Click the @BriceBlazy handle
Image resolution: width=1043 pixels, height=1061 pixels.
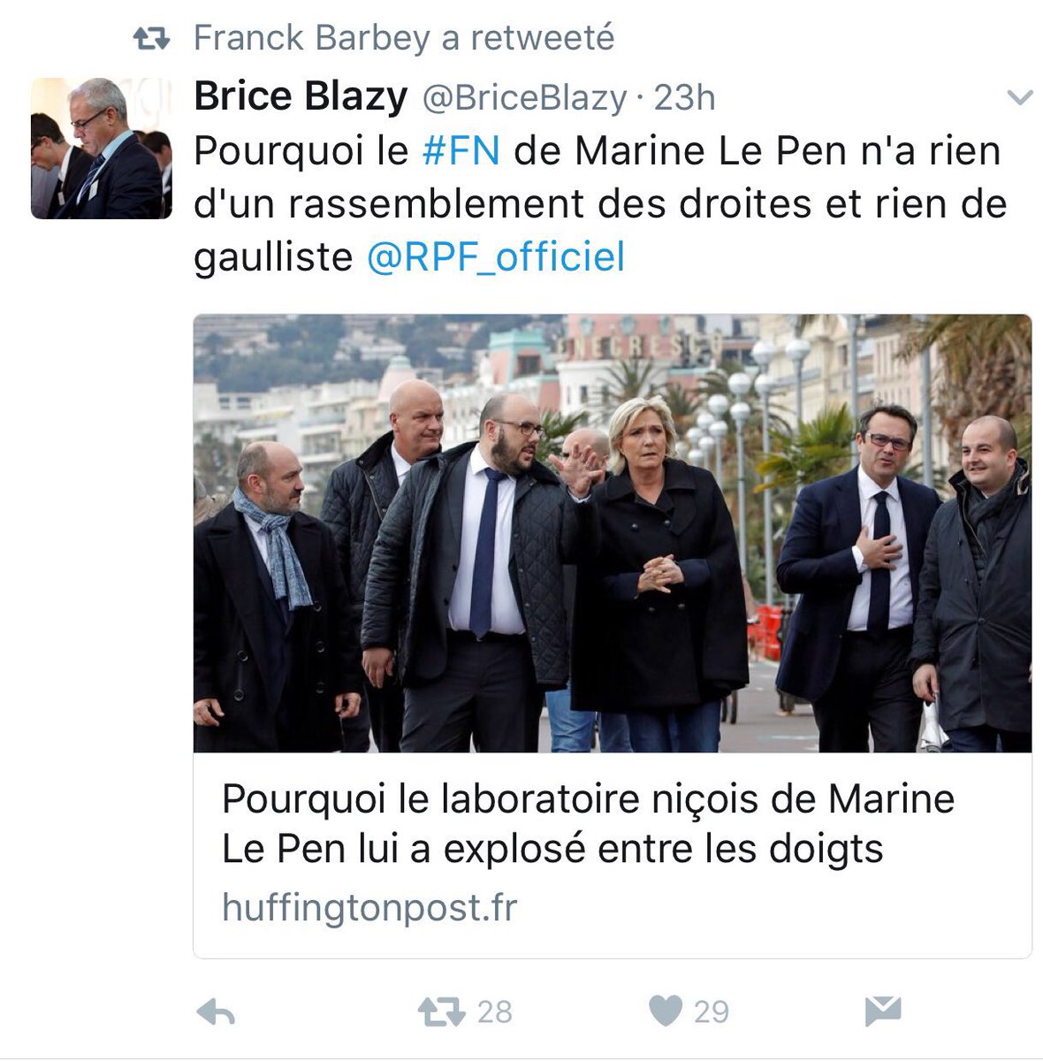coord(525,98)
